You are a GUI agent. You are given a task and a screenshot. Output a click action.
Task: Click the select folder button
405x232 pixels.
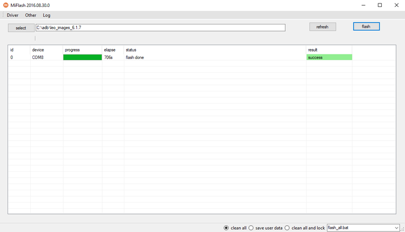pyautogui.click(x=21, y=28)
